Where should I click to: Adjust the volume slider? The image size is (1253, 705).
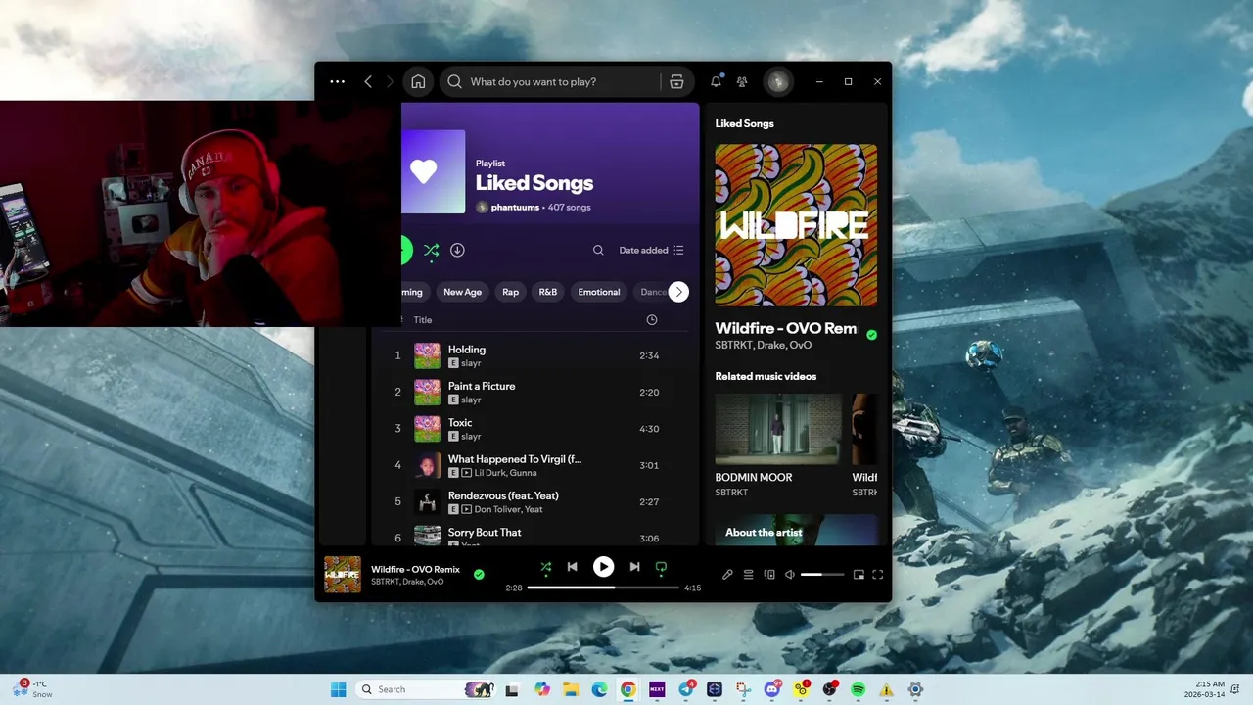point(822,575)
